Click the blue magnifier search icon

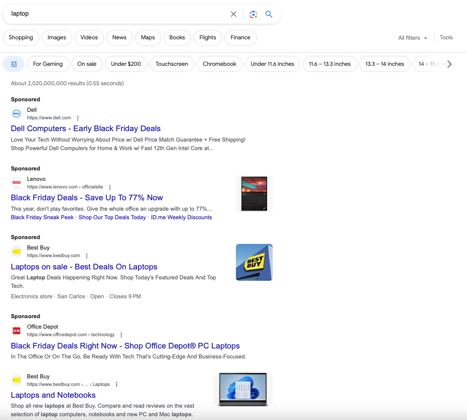coord(268,14)
